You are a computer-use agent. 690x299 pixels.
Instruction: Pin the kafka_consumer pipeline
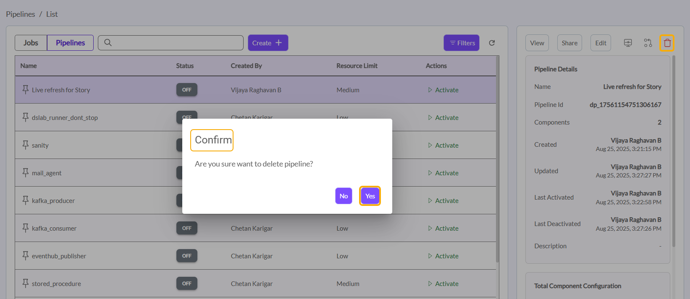click(26, 228)
